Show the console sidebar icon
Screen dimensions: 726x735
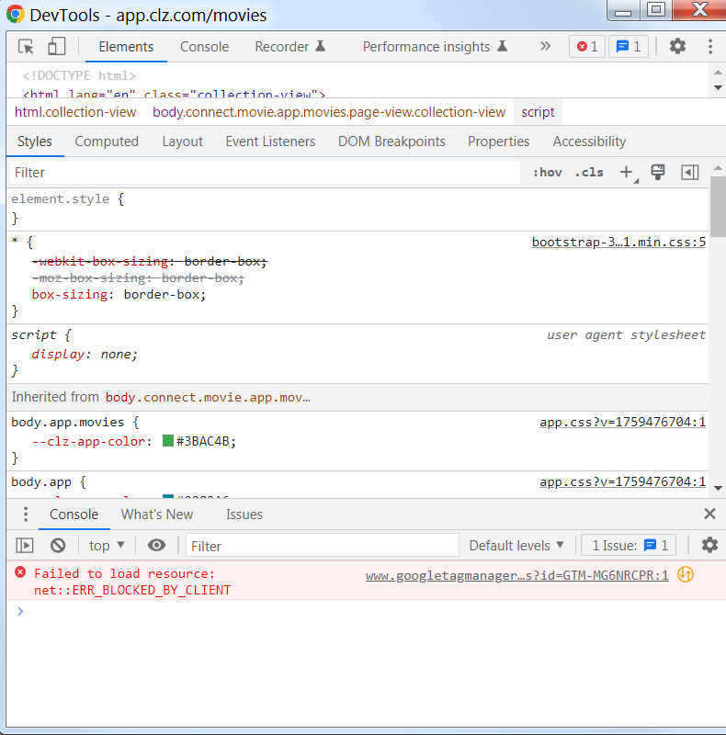25,546
